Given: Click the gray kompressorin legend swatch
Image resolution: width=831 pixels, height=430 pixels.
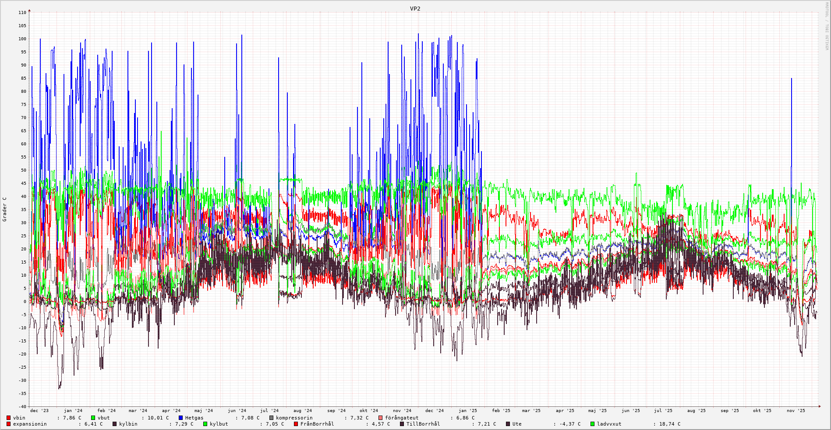Looking at the screenshot, I should coord(272,418).
